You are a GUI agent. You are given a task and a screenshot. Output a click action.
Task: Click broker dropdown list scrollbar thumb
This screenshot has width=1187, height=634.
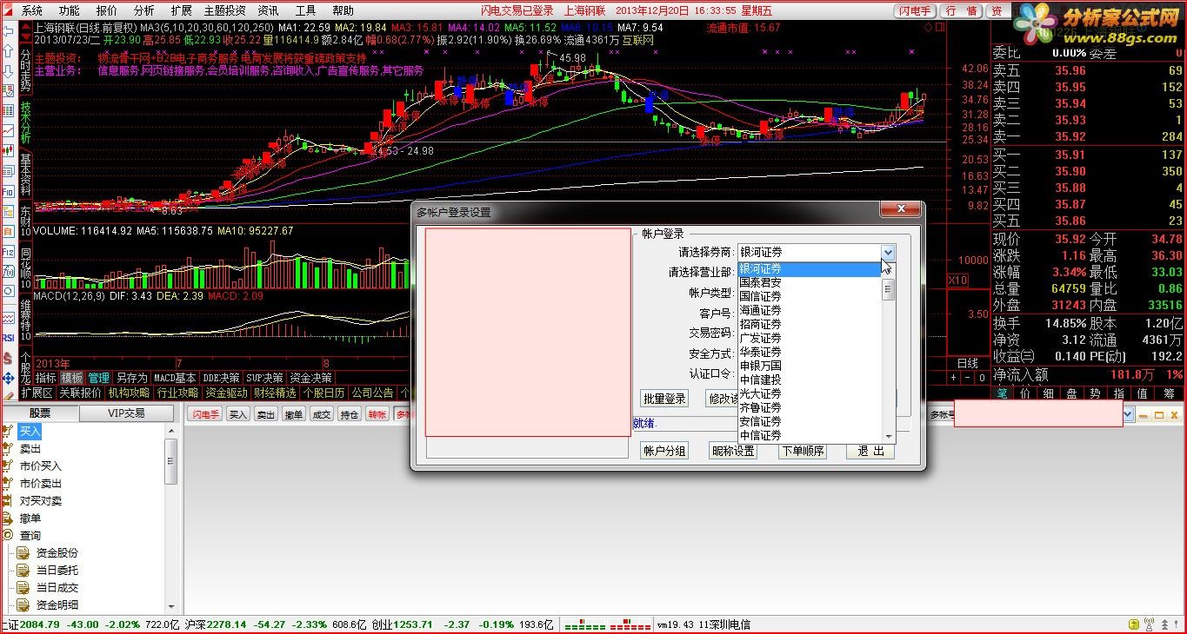tap(888, 290)
